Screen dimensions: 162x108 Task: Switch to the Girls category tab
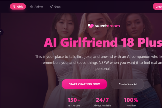pos(18,6)
